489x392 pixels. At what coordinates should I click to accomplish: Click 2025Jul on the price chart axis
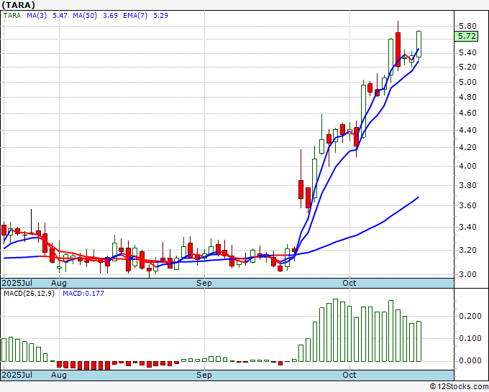click(x=17, y=283)
